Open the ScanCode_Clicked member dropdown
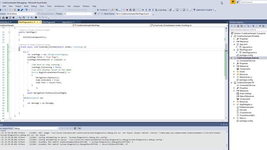This screenshot has width=267, height=150. pos(189,25)
